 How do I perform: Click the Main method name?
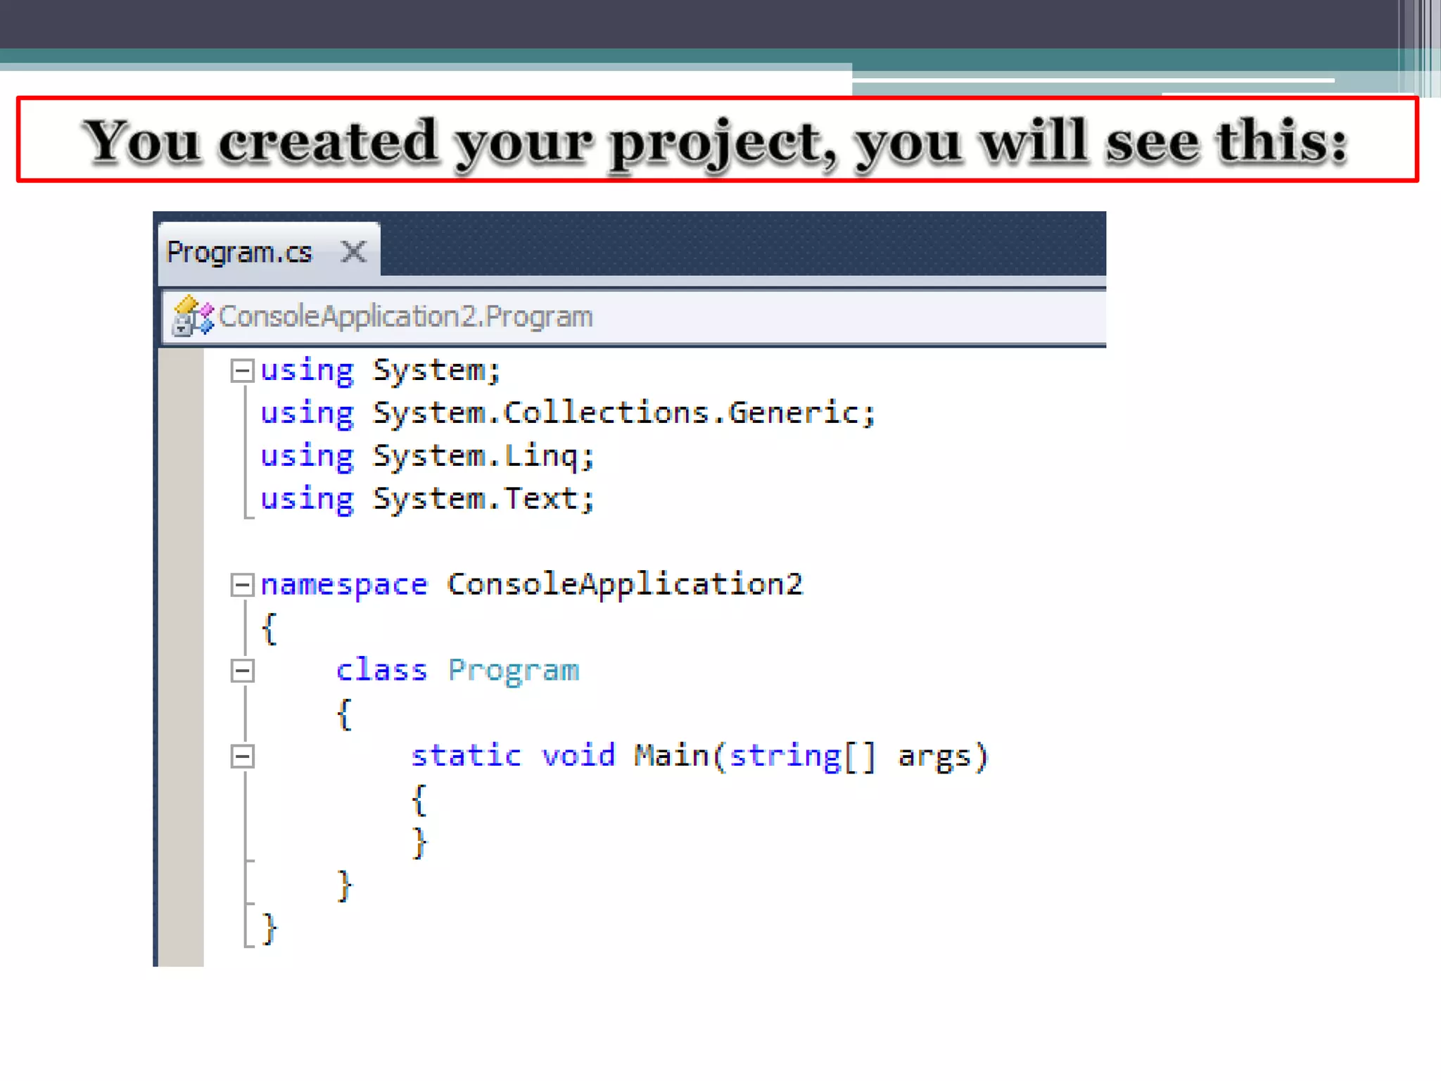pyautogui.click(x=671, y=756)
